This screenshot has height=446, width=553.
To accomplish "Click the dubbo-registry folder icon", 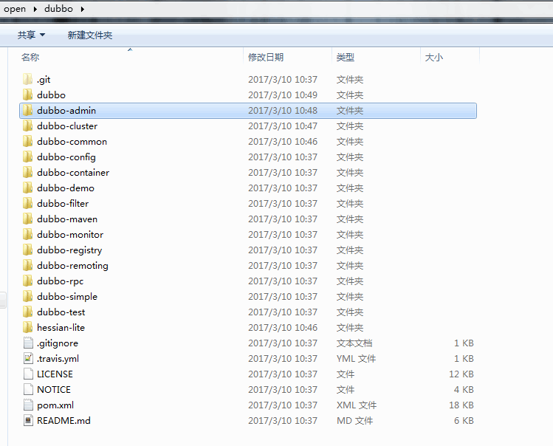I will (27, 250).
